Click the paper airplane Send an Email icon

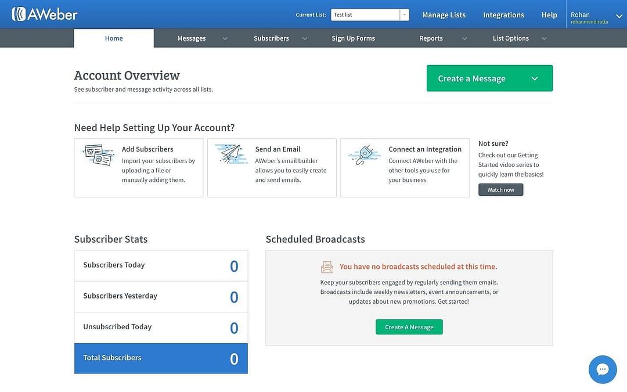[x=232, y=154]
